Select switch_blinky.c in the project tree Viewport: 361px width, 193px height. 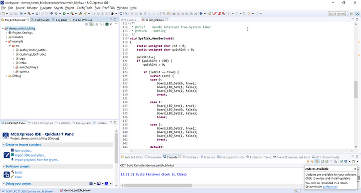coord(29,67)
